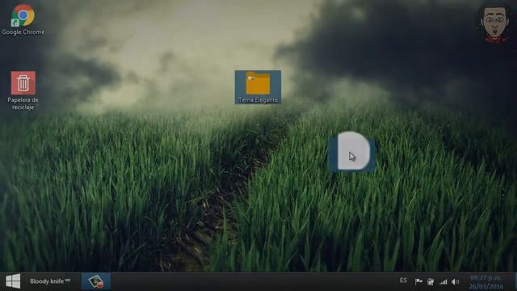Open the Windows Start button
The width and height of the screenshot is (517, 291).
tap(13, 281)
